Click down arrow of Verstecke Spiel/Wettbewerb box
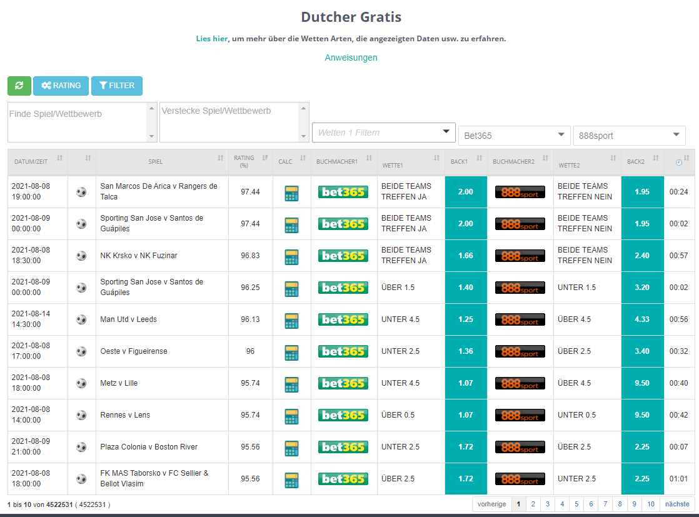This screenshot has width=699, height=517. (x=304, y=136)
